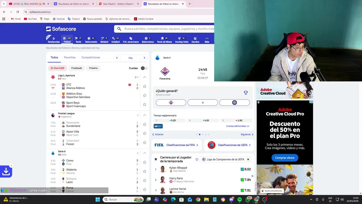This screenshot has height=204, width=362.
Task: Go to previous day arrow
Action: [117, 58]
